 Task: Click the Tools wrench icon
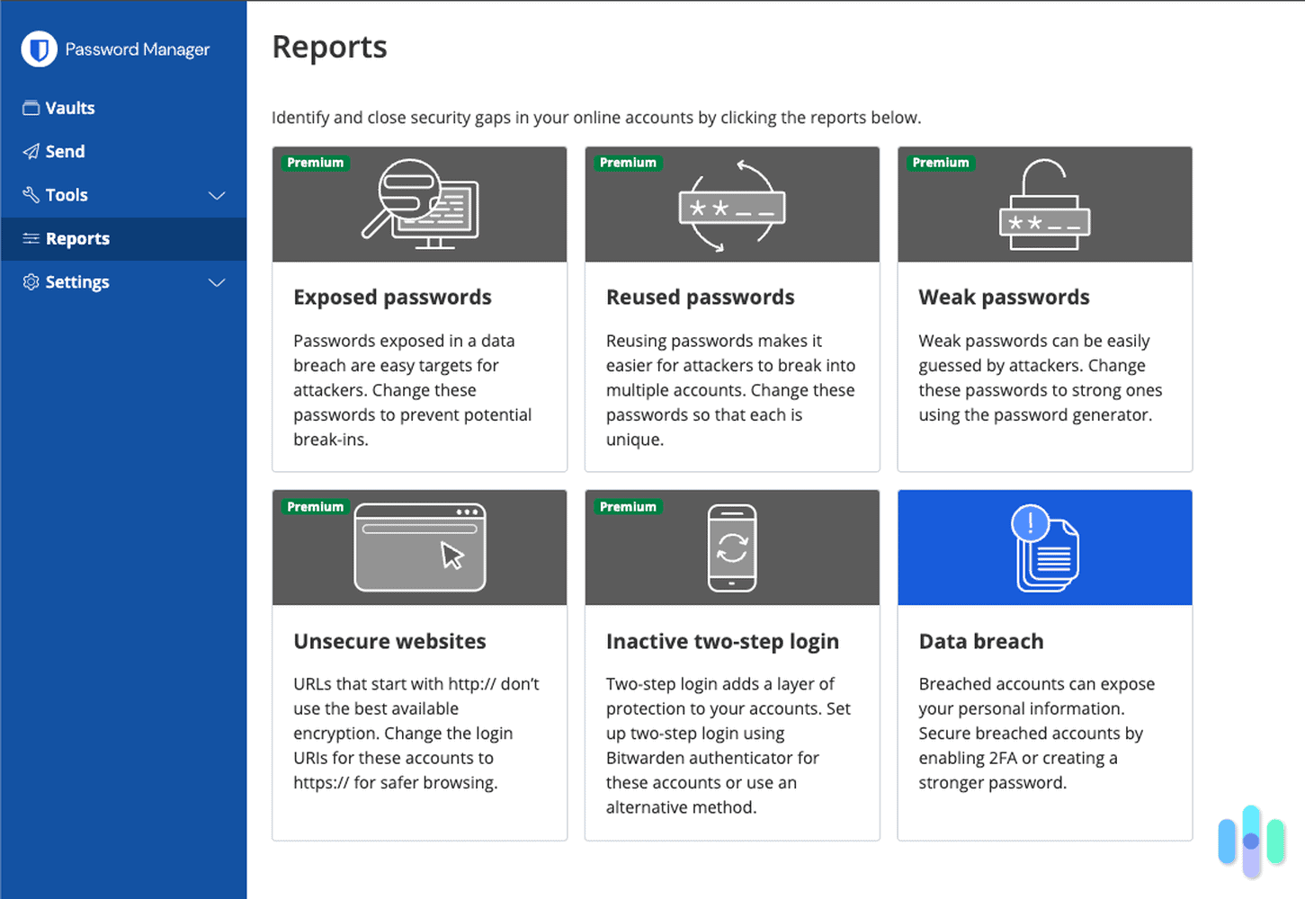[x=31, y=195]
